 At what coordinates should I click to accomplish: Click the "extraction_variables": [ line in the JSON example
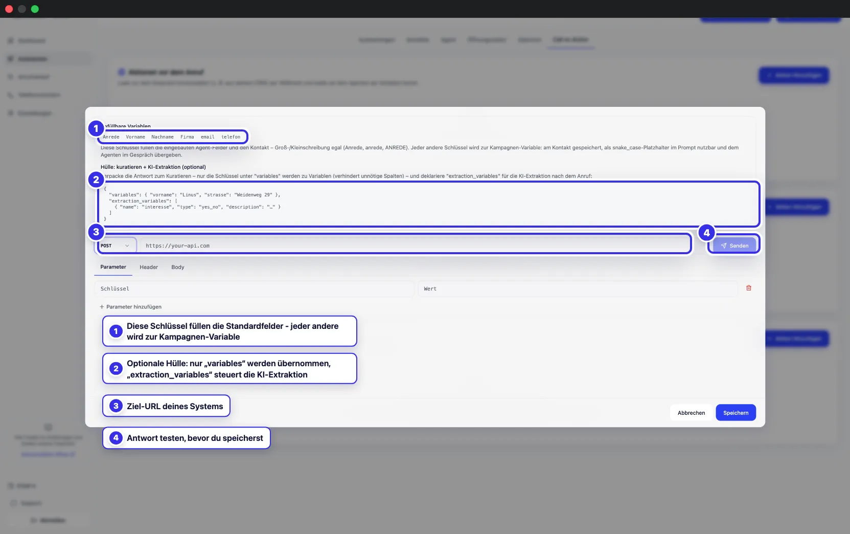click(x=143, y=201)
